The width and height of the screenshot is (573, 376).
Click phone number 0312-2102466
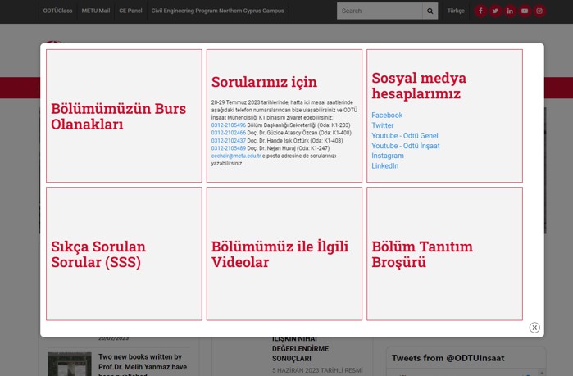[x=229, y=133]
